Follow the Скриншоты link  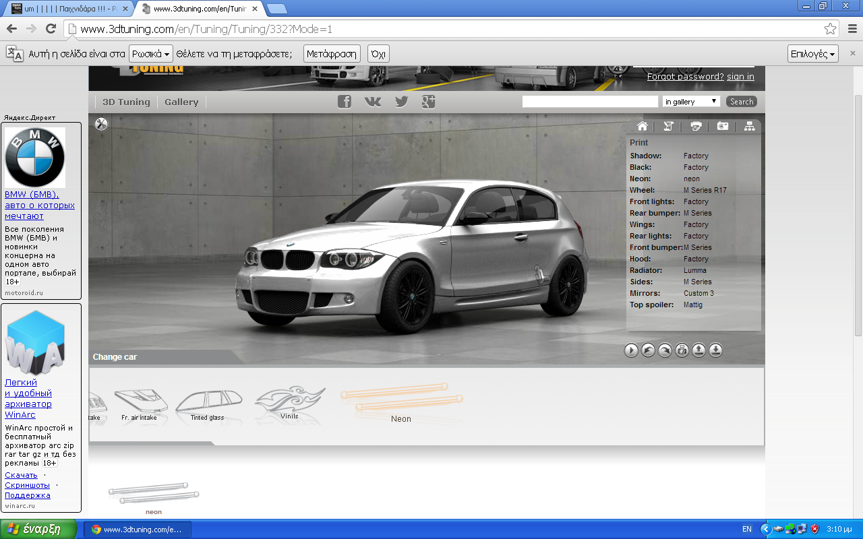tap(27, 485)
